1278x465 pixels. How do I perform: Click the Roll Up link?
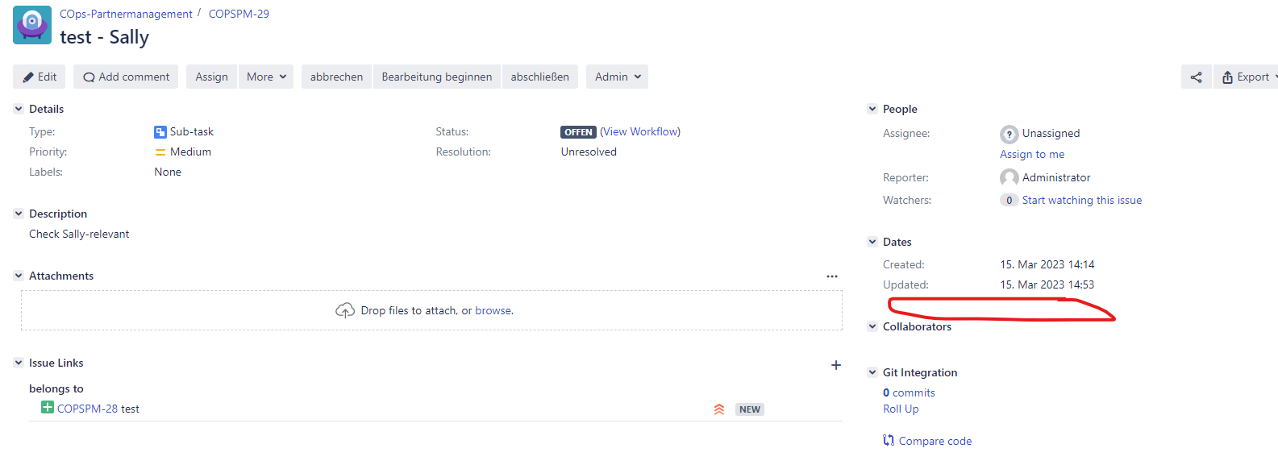click(x=901, y=409)
